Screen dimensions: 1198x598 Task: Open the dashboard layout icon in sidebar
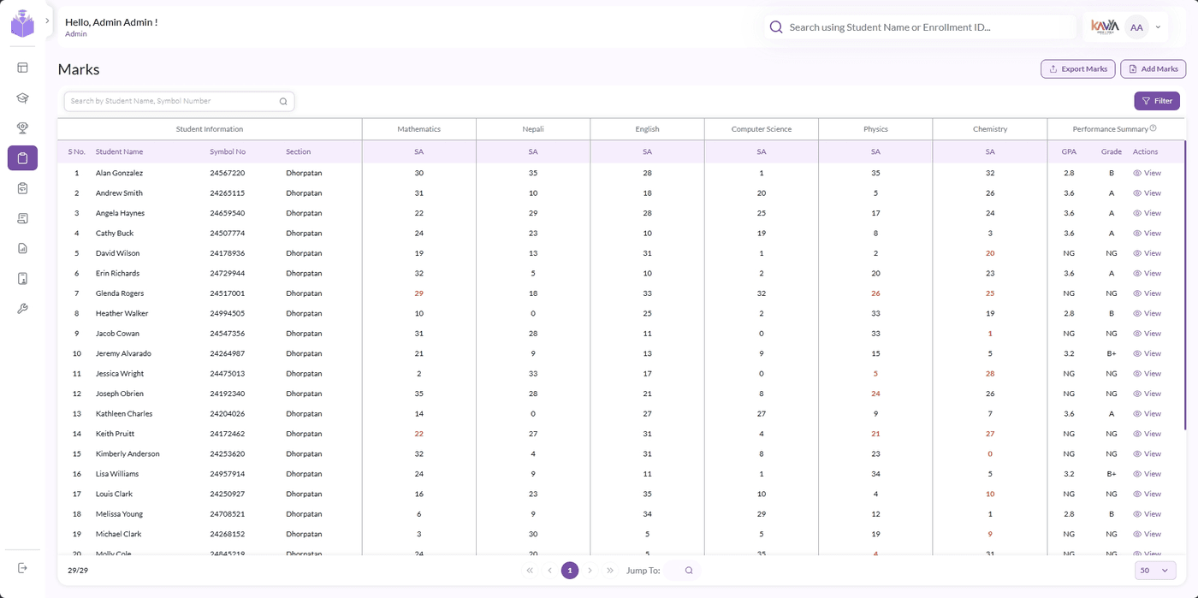(22, 68)
